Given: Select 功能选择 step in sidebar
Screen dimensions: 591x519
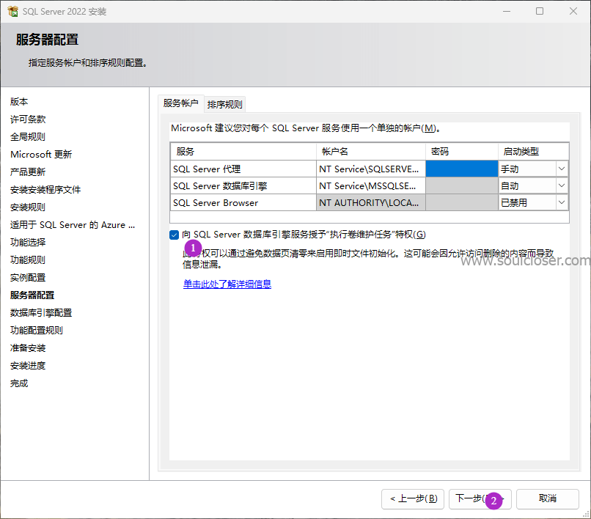Looking at the screenshot, I should point(28,243).
